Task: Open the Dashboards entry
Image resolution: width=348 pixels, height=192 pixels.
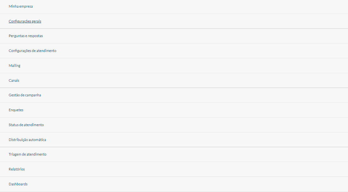Action: click(x=174, y=184)
